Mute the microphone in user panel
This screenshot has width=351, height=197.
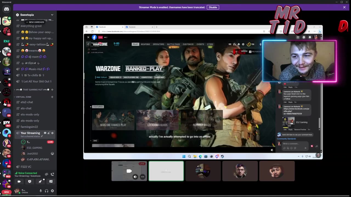tap(41, 191)
